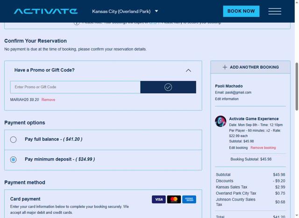Click the plus icon beside Add Another Booking

tap(225, 67)
